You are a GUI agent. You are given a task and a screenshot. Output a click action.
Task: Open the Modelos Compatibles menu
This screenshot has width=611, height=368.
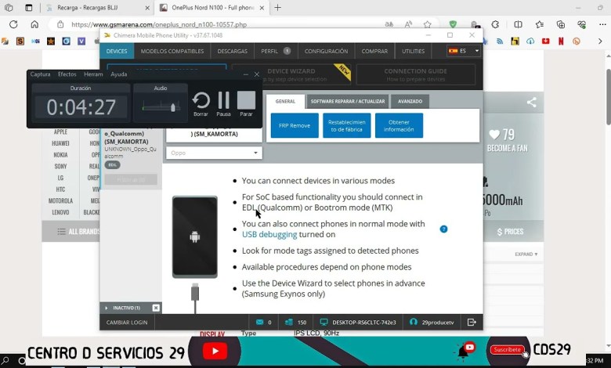pyautogui.click(x=172, y=51)
